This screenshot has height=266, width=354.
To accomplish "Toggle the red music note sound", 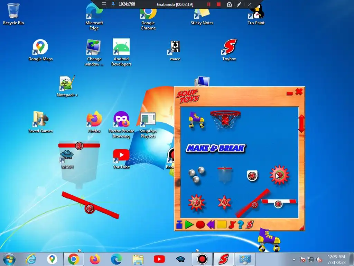I will 232,225.
